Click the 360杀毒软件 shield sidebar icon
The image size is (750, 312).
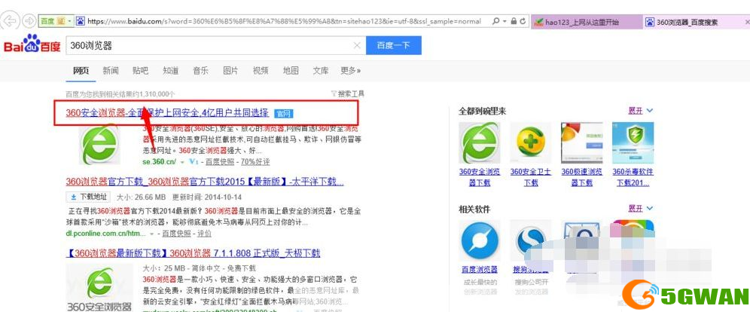coord(633,143)
